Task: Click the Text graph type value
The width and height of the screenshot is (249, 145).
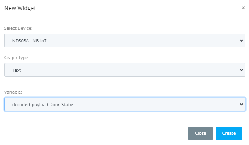Action: pos(17,70)
